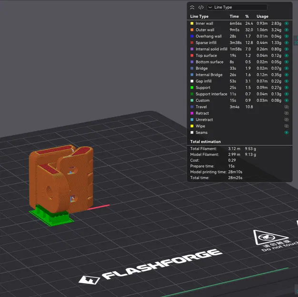This screenshot has height=297, width=298.
Task: Click the Line Type column header
Action: click(199, 17)
